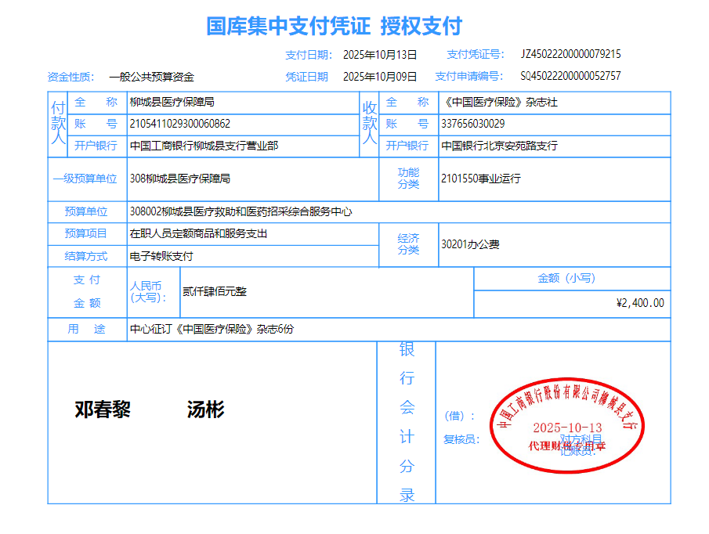Click payer name 柳城县医疗保障局 in 全称 row
The image size is (709, 534).
pos(172,103)
